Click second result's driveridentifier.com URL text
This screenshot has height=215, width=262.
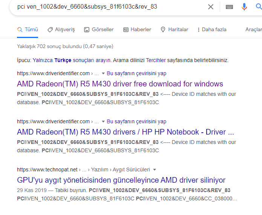53,121
